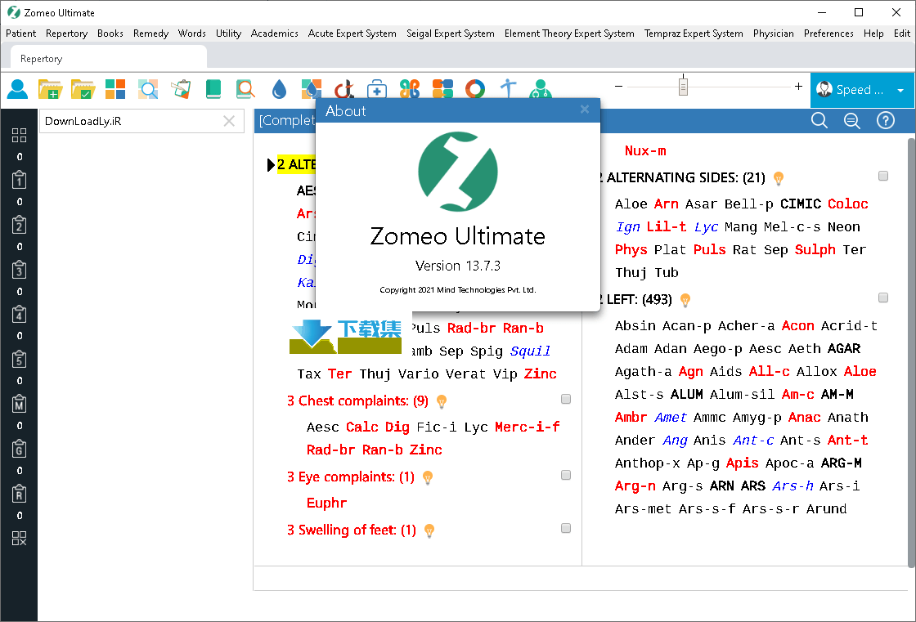The image size is (916, 622).
Task: Click the folder icon with green checkmark
Action: (x=83, y=89)
